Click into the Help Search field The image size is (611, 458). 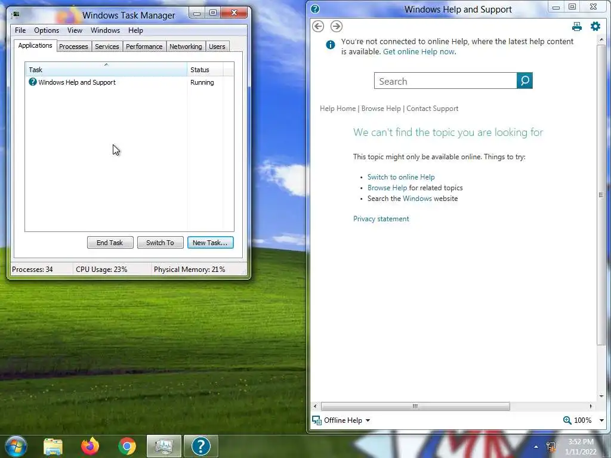click(x=445, y=81)
